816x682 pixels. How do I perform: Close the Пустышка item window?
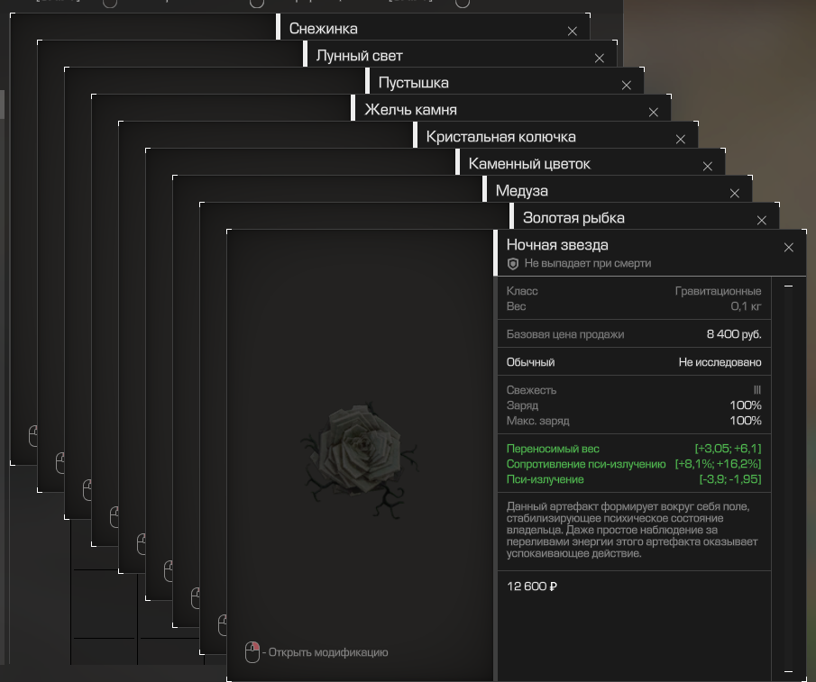point(627,86)
